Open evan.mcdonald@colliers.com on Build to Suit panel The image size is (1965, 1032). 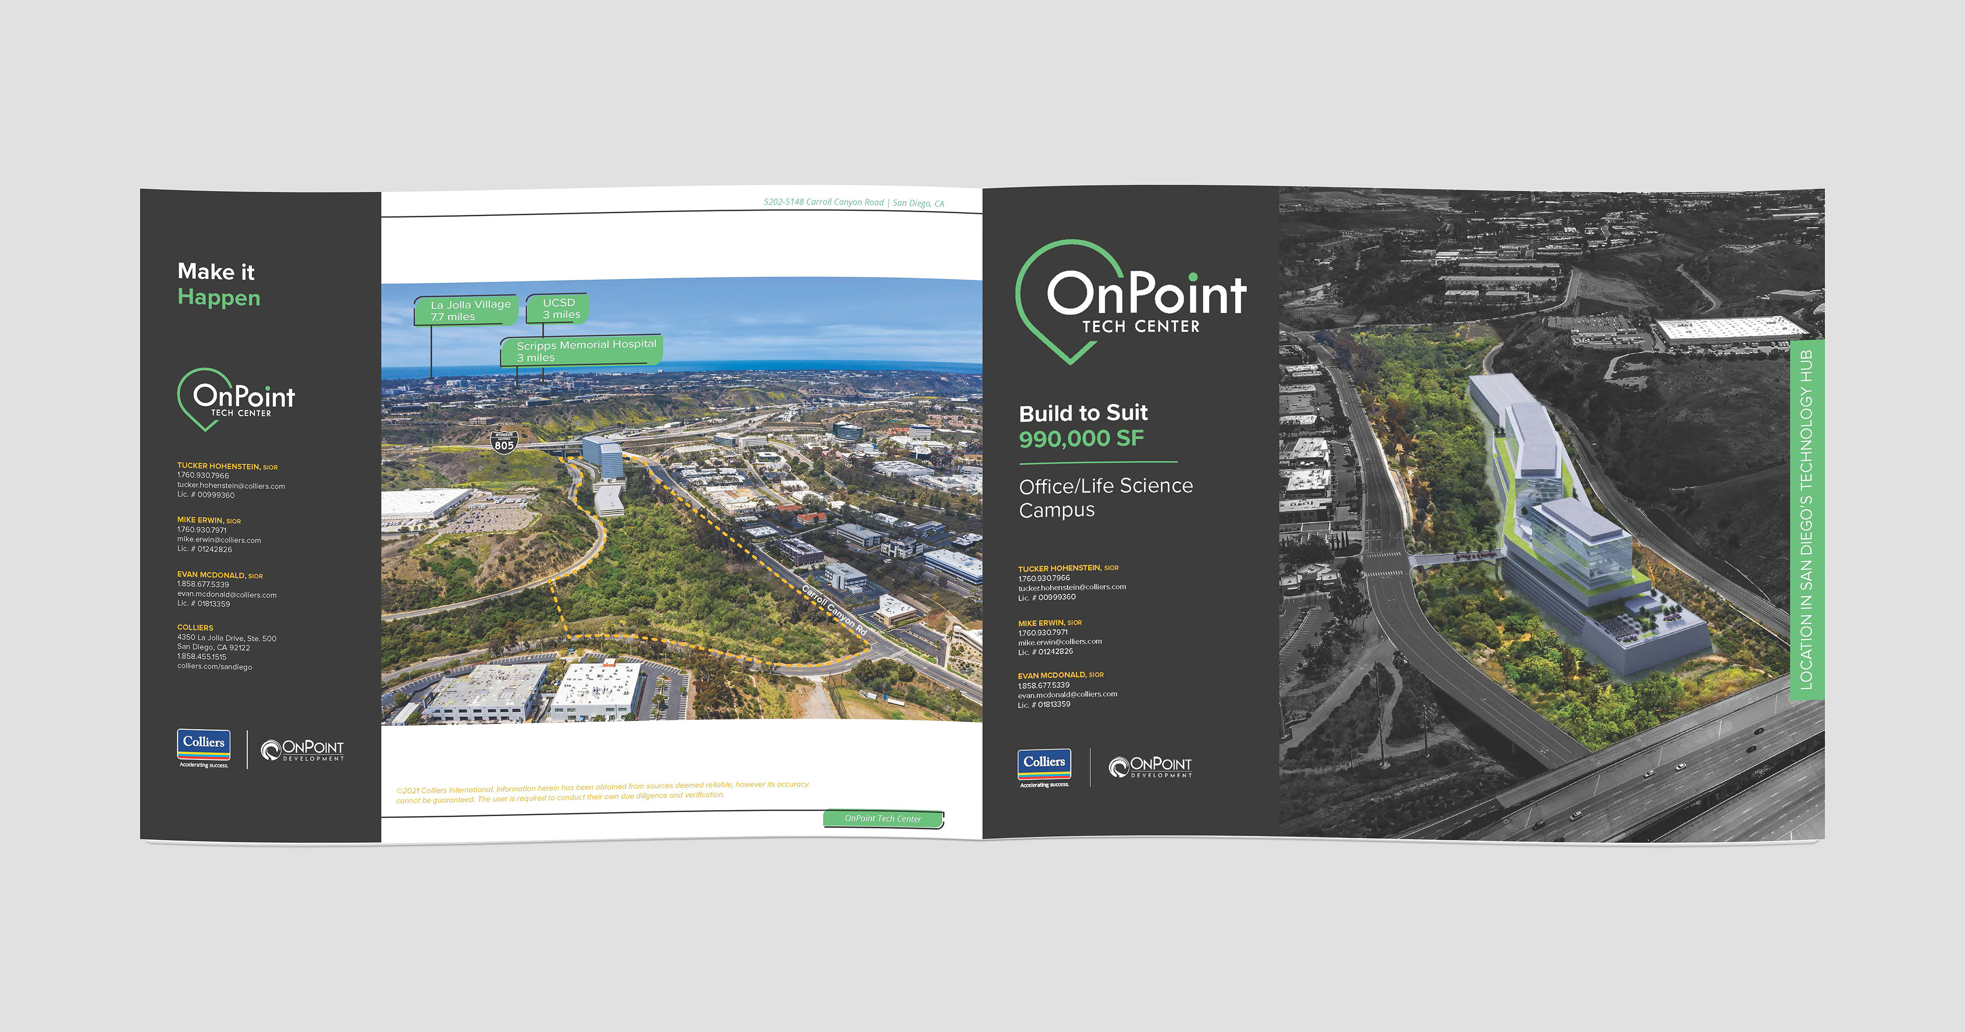(x=1067, y=694)
